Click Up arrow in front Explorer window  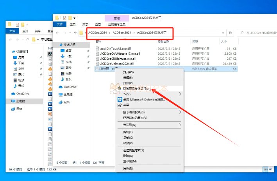75,33
